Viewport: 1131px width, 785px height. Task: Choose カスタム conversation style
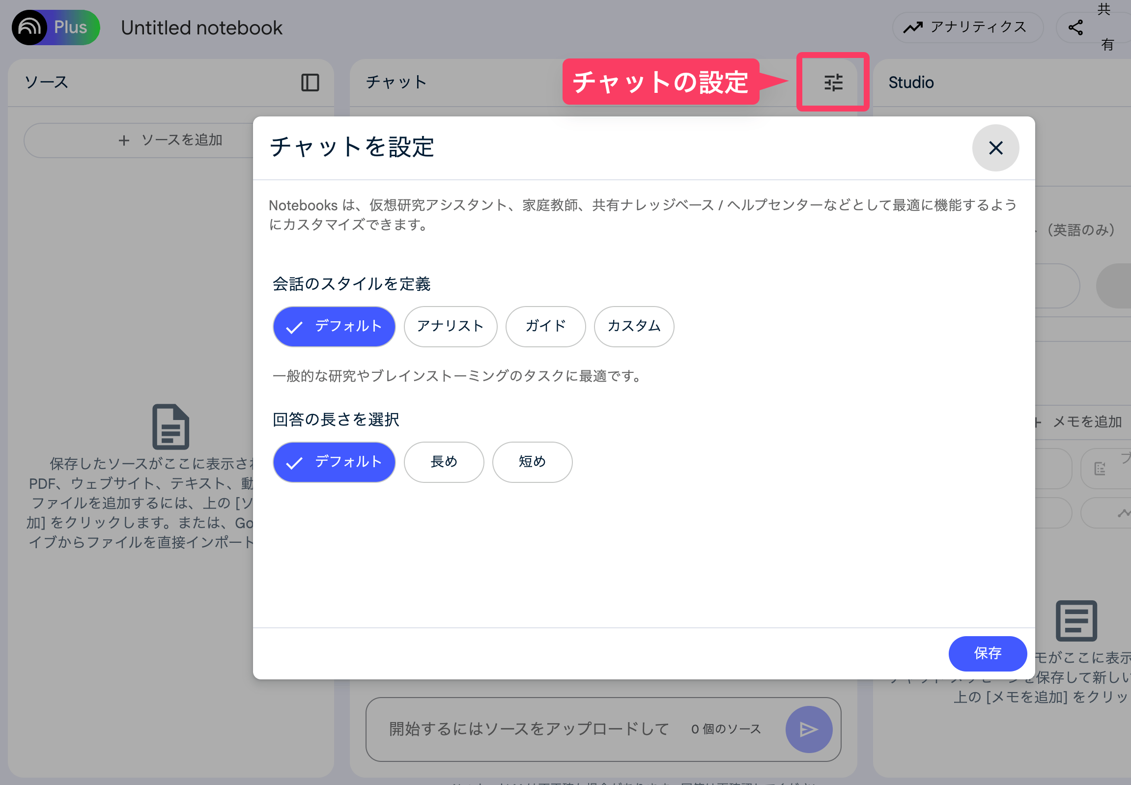[x=634, y=326]
